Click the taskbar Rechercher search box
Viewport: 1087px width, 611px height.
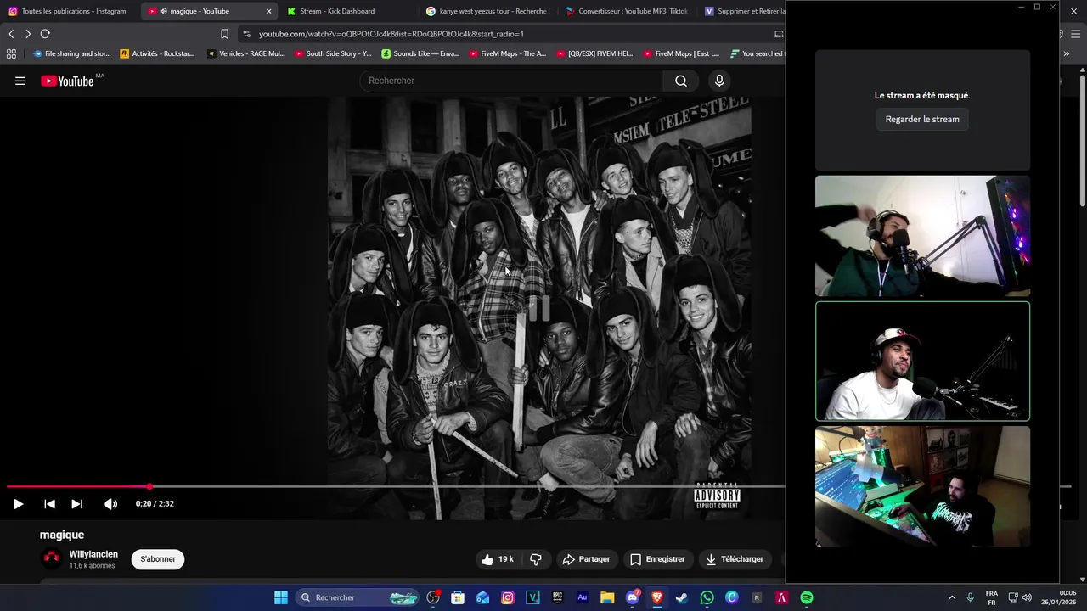click(x=358, y=597)
